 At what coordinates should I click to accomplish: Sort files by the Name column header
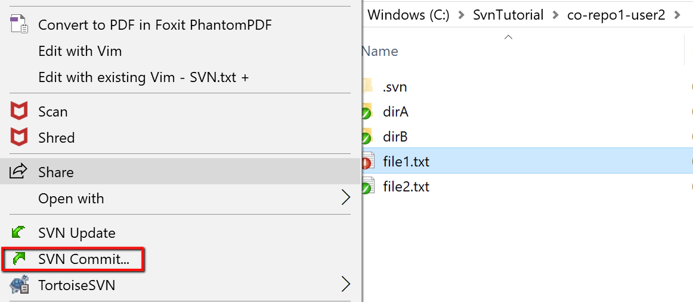tap(380, 51)
